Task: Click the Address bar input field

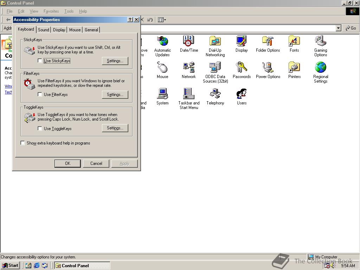Action: (x=238, y=28)
